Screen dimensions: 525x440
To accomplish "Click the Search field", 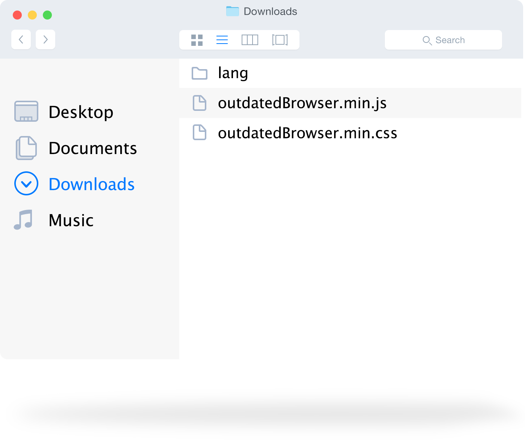I will click(x=443, y=40).
